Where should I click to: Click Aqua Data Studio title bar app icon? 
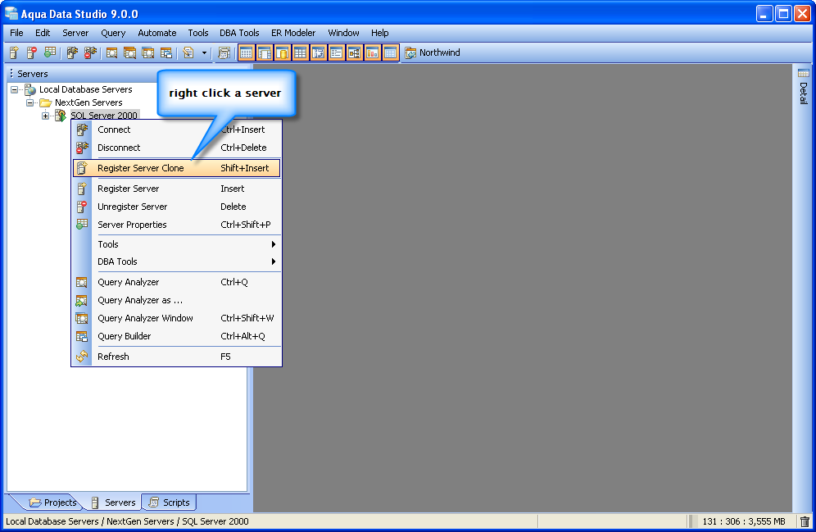coord(11,14)
